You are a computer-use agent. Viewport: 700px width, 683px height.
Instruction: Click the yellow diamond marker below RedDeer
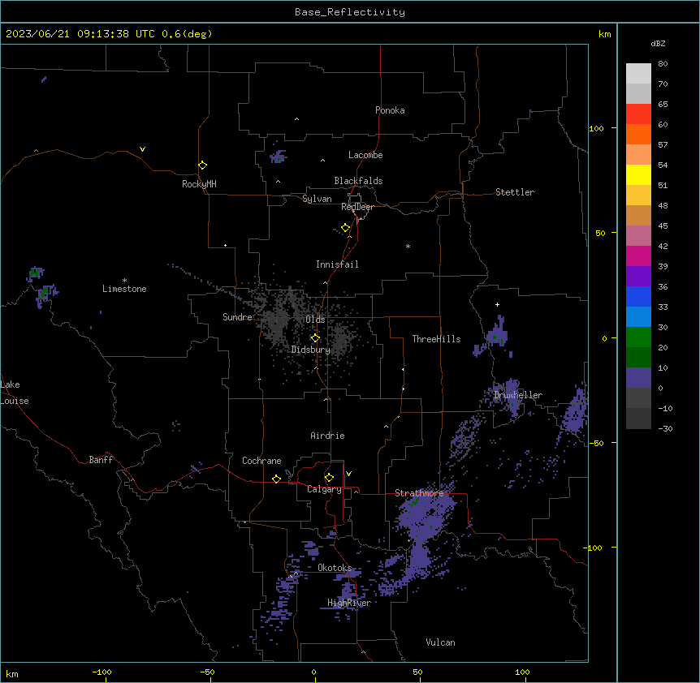346,228
